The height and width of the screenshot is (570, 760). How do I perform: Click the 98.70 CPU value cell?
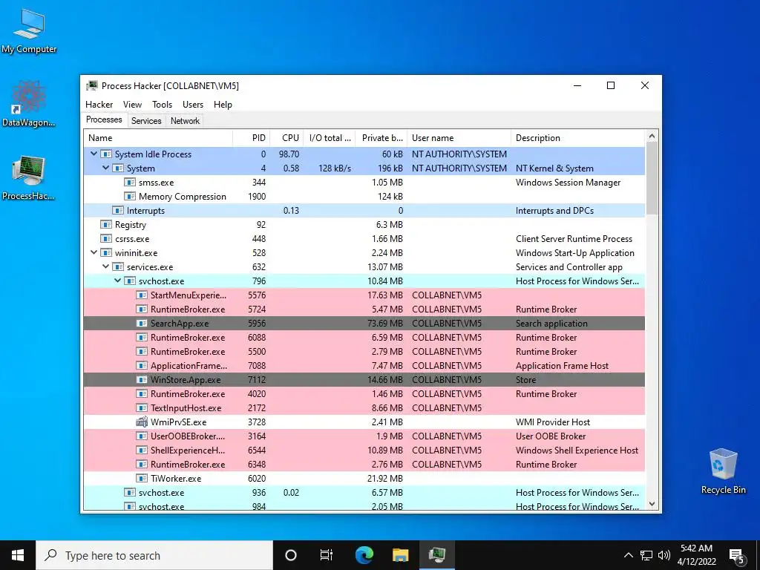[289, 154]
